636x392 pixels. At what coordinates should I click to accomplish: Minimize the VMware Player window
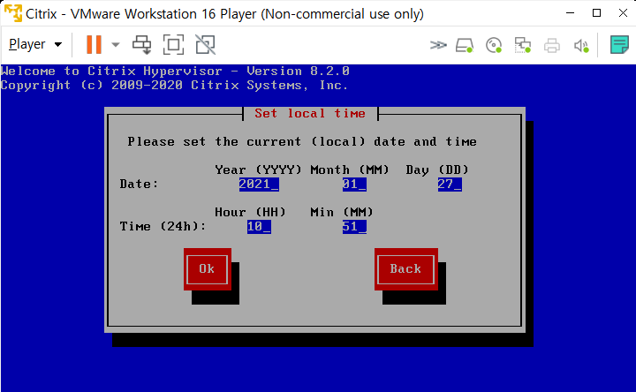571,13
